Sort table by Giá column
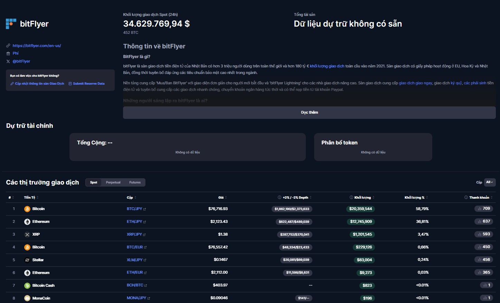 point(223,198)
